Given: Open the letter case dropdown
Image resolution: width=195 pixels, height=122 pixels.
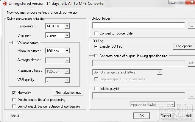Looking at the screenshot, I should point(127,72).
